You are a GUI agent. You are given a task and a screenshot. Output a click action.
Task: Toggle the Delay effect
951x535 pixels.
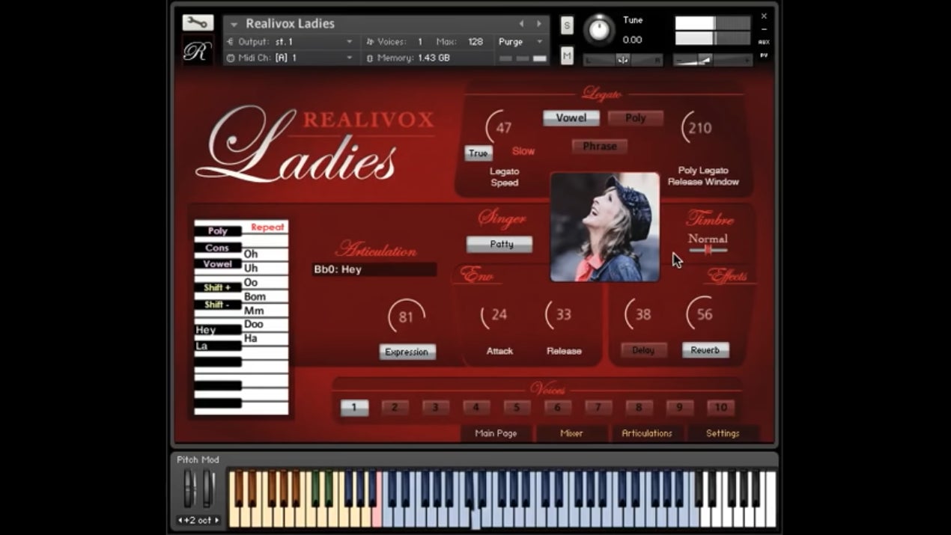(x=643, y=350)
